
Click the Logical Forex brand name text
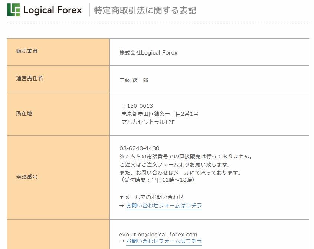coord(53,10)
